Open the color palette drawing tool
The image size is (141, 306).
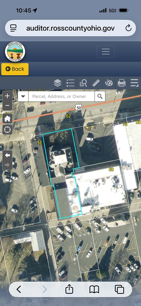109,83
